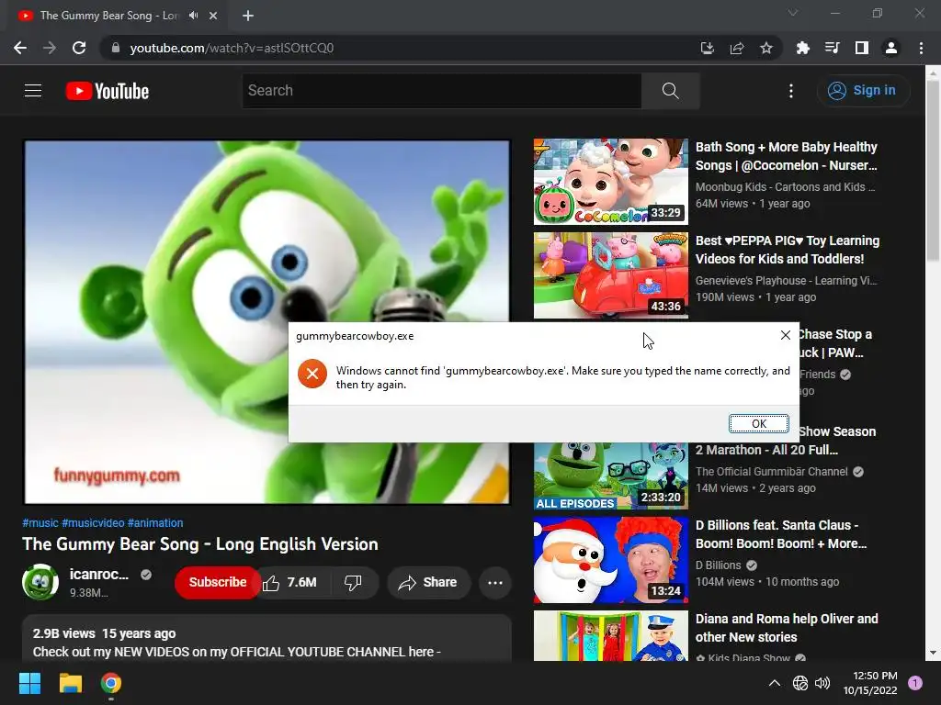Click the #animation hashtag
The height and width of the screenshot is (705, 941).
[x=155, y=522]
